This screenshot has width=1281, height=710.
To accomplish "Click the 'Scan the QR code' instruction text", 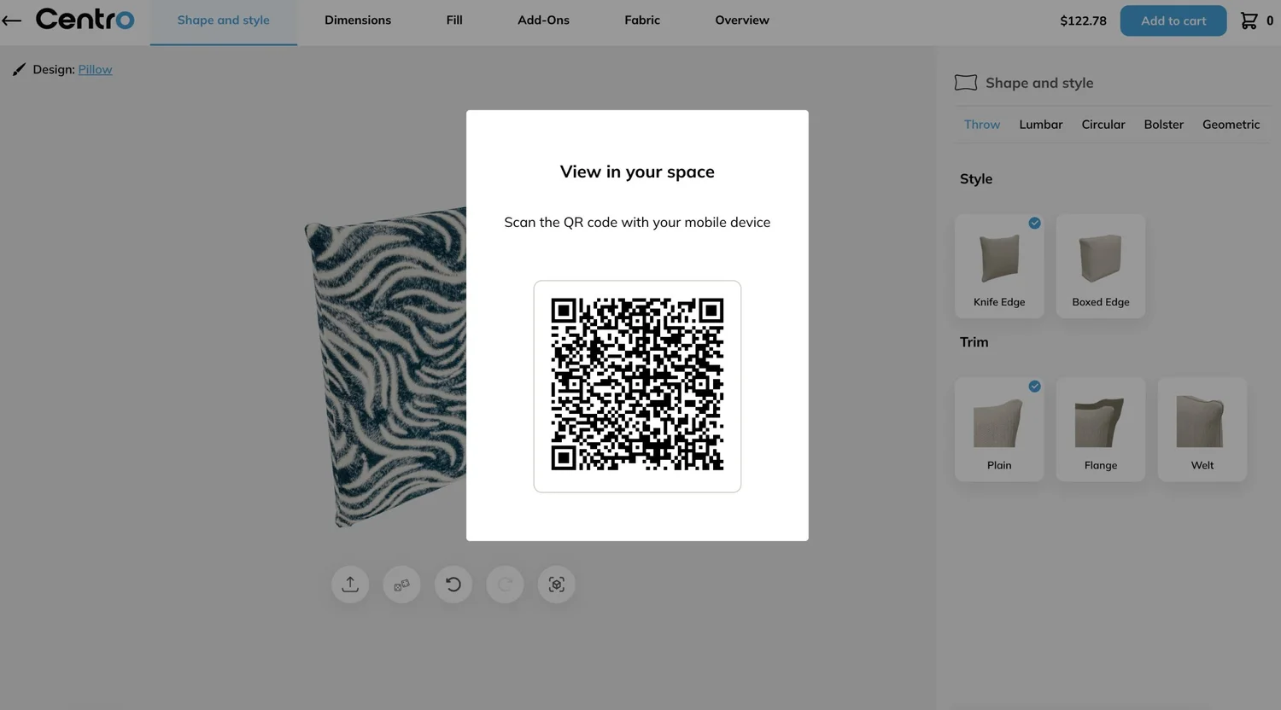I will [x=637, y=222].
